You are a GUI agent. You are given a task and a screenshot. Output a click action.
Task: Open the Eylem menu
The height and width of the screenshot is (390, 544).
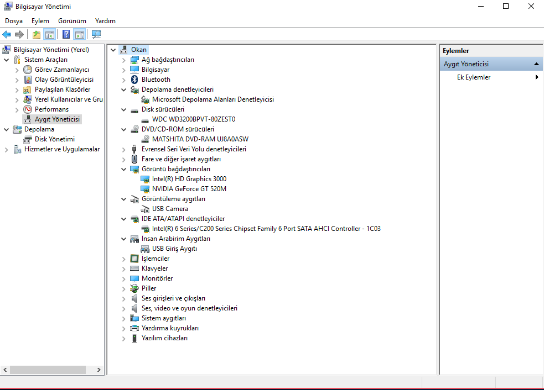pyautogui.click(x=40, y=21)
